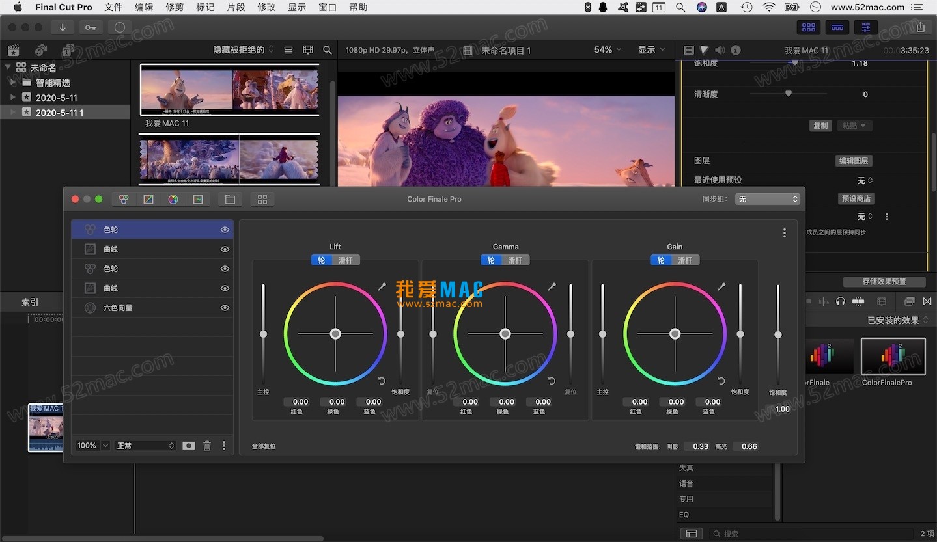The width and height of the screenshot is (937, 542).
Task: Adjust the overall 饱和度 slider at far right
Action: tap(777, 334)
